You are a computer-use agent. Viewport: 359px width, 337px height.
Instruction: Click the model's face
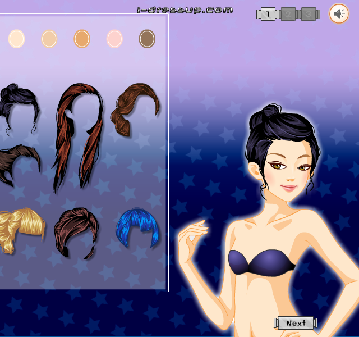[288, 171]
